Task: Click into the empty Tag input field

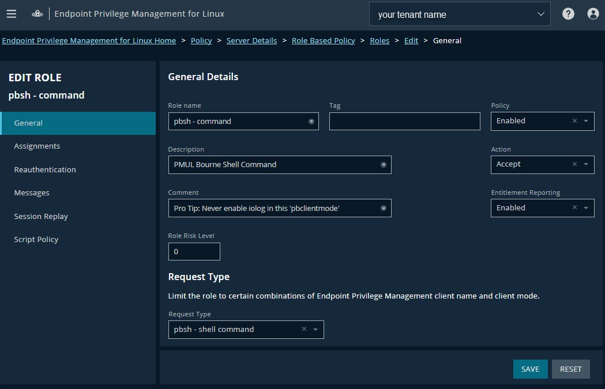Action: (x=405, y=122)
